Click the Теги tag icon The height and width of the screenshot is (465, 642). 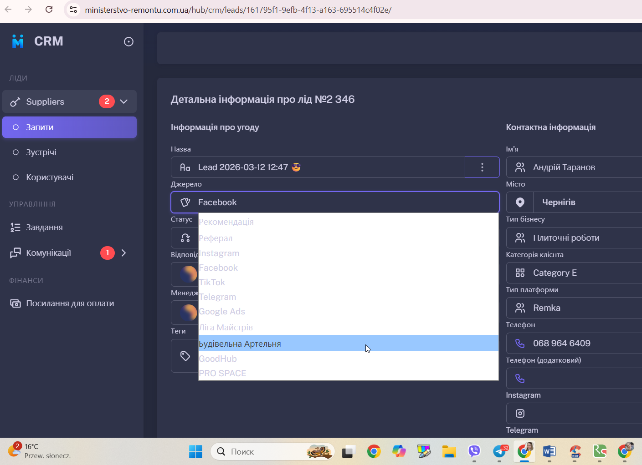pos(185,356)
